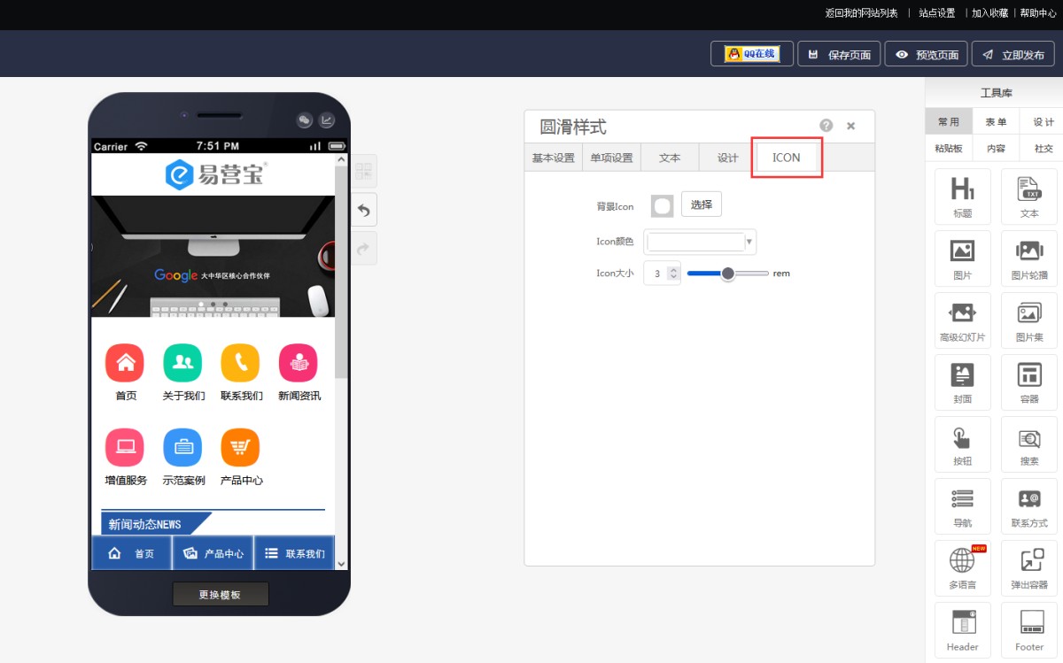Insert the Header widget
Image resolution: width=1063 pixels, height=663 pixels.
(962, 630)
